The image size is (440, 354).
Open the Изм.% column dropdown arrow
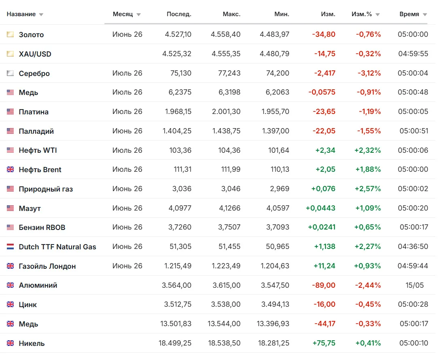[378, 15]
